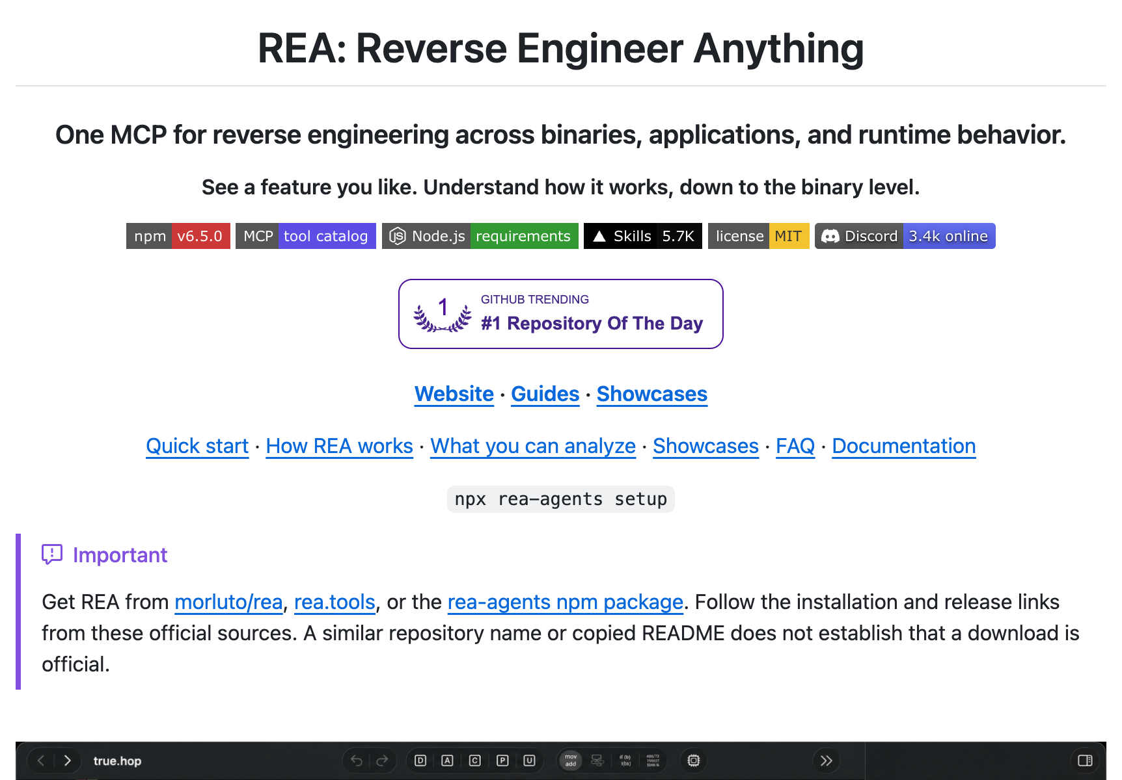
Task: Go forward with the right chevron
Action: (x=67, y=760)
